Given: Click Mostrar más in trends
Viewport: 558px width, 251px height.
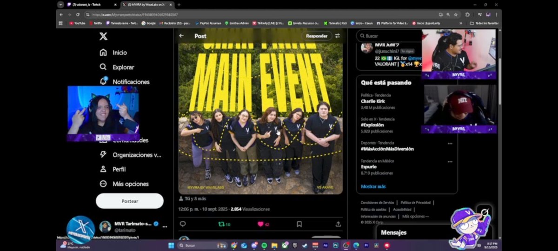Looking at the screenshot, I should (x=373, y=186).
